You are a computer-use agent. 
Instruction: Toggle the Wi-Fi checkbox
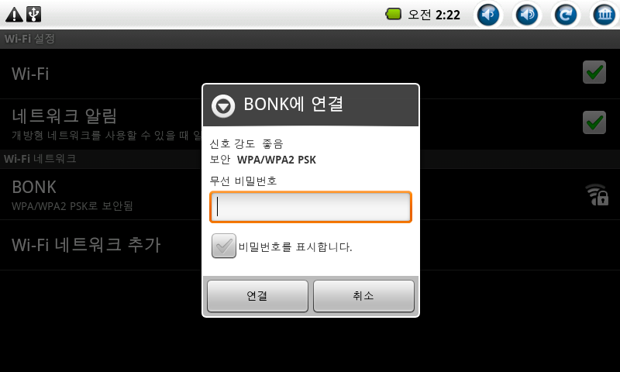click(x=594, y=72)
